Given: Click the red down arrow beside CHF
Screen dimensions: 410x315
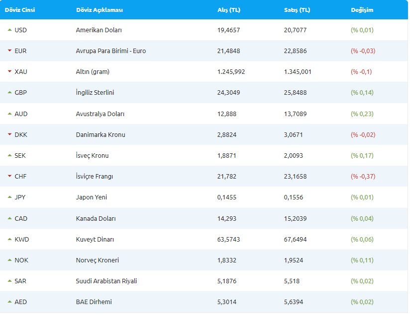Looking at the screenshot, I should (9, 176).
